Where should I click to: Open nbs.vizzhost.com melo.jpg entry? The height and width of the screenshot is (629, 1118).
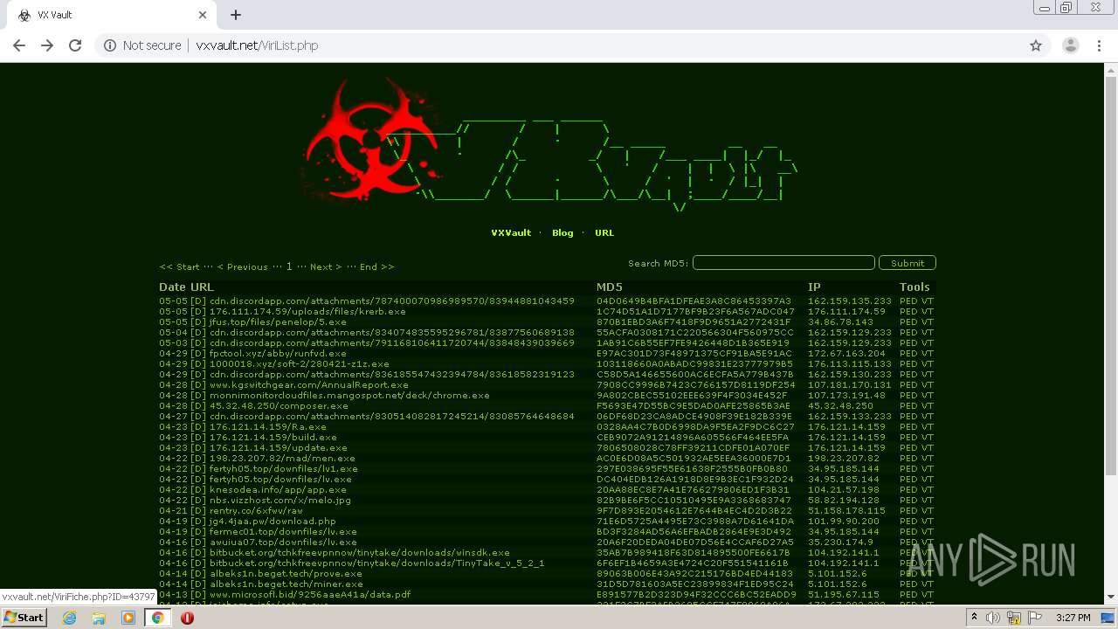click(280, 501)
